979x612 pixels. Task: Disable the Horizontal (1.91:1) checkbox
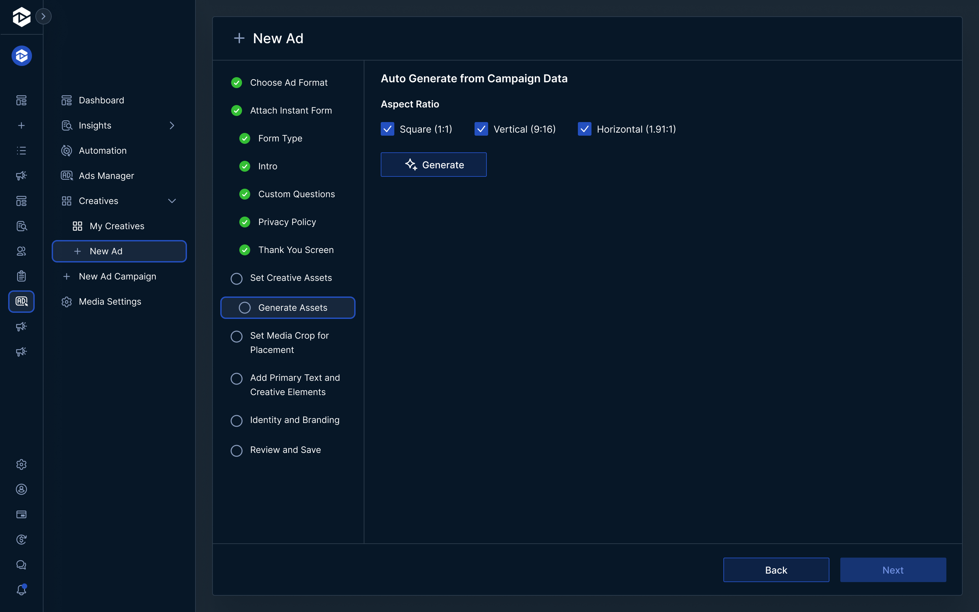click(x=584, y=129)
